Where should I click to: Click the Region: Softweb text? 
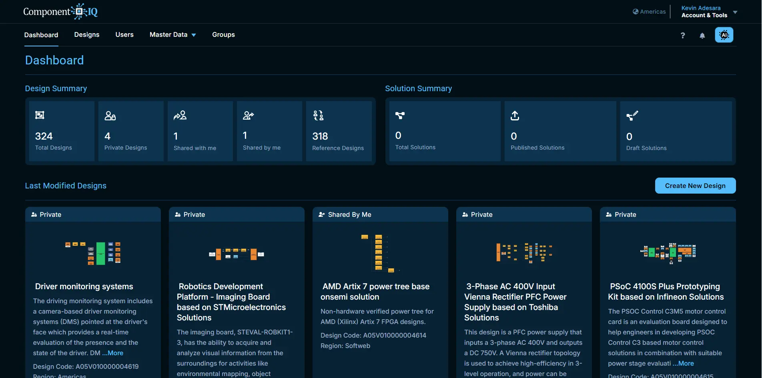345,346
